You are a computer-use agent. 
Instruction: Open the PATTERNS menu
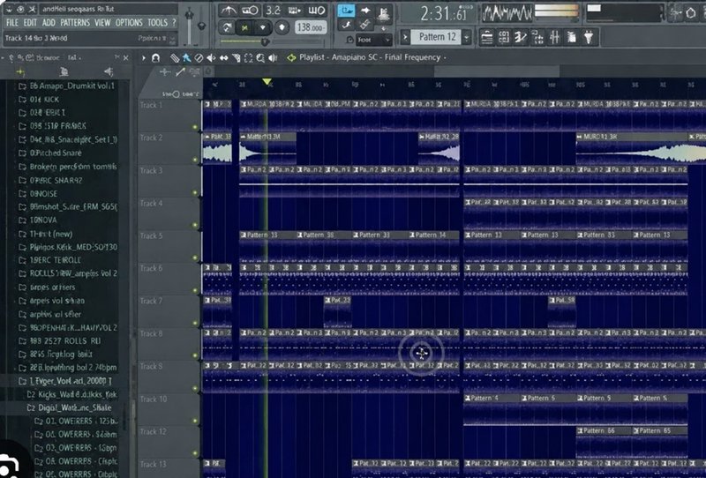(x=75, y=23)
